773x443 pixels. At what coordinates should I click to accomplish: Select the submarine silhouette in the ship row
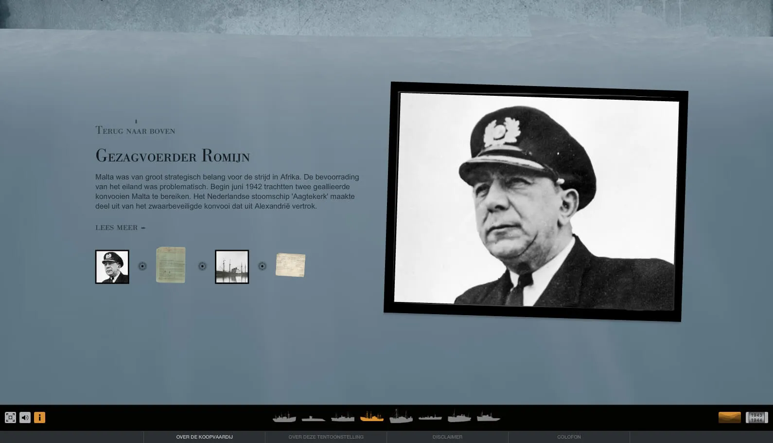point(314,418)
